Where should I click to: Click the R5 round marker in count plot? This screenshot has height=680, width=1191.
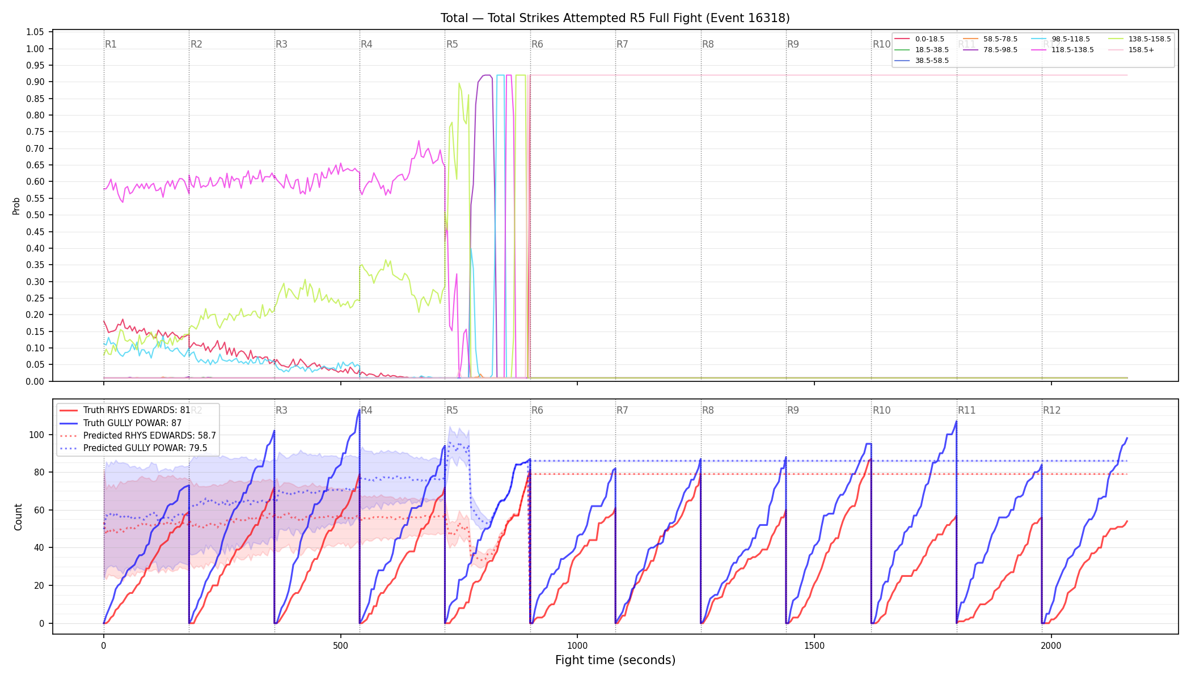coord(452,410)
